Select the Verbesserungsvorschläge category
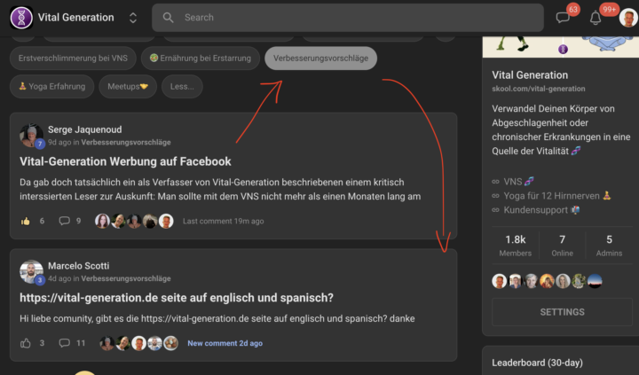Screen dimensions: 639x375 [x=320, y=59]
